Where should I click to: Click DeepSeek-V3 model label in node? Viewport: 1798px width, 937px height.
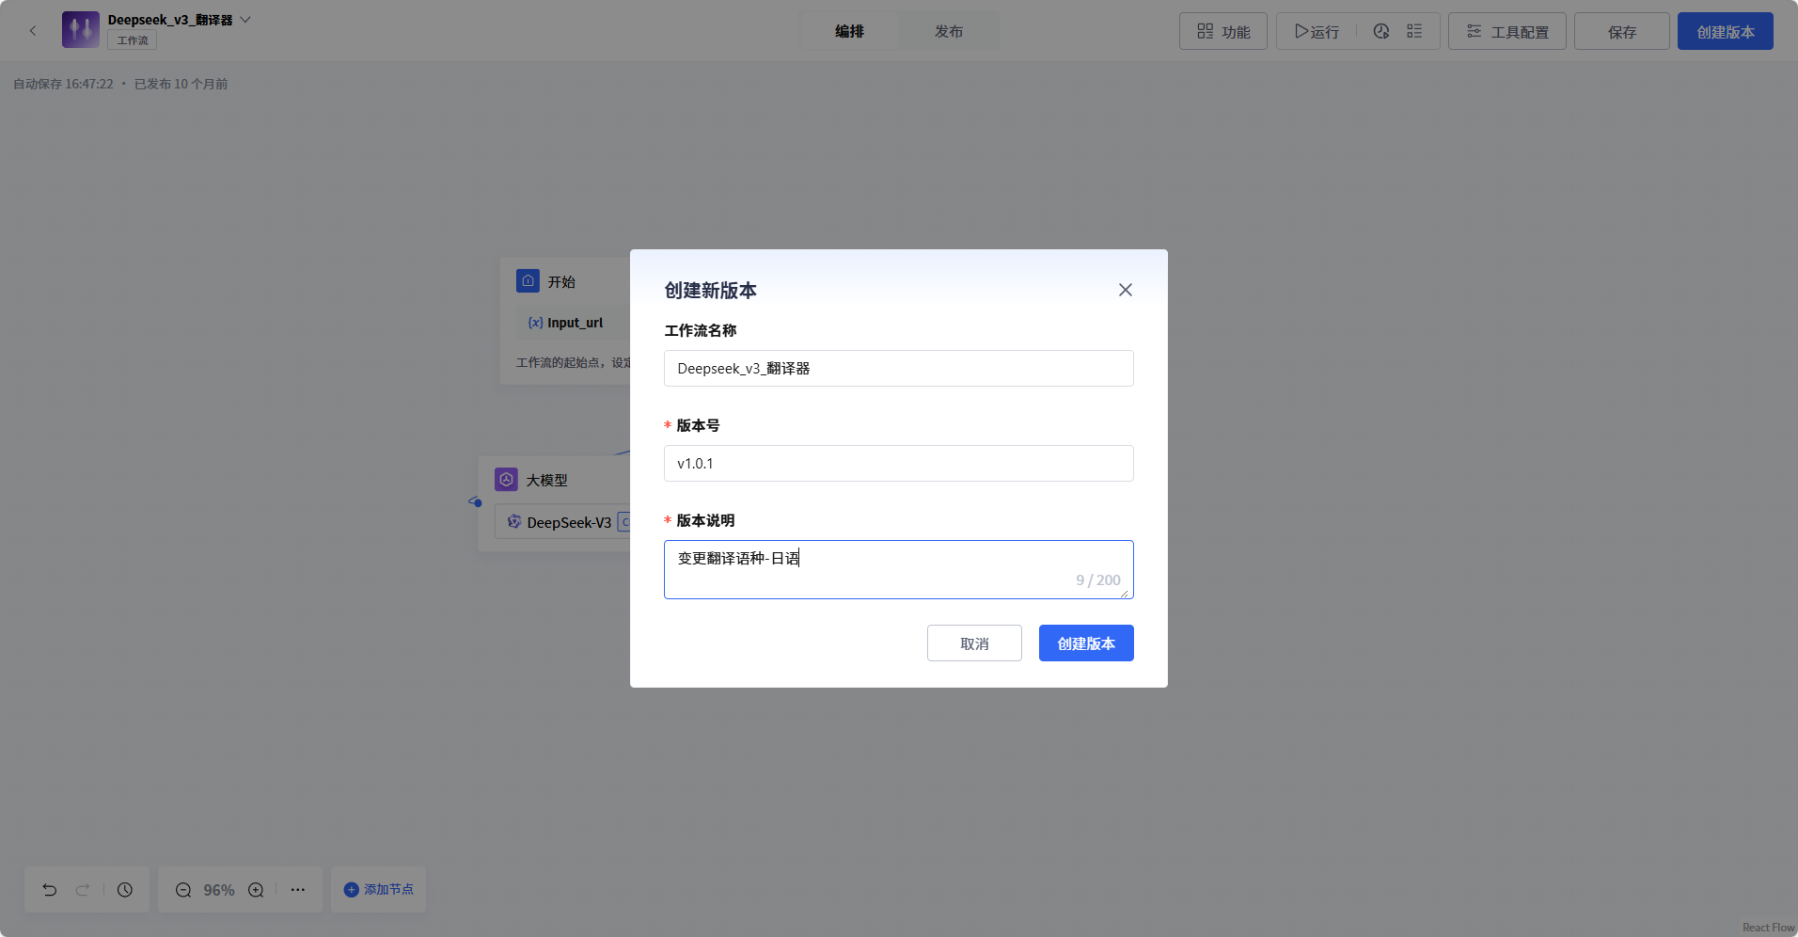coord(569,522)
